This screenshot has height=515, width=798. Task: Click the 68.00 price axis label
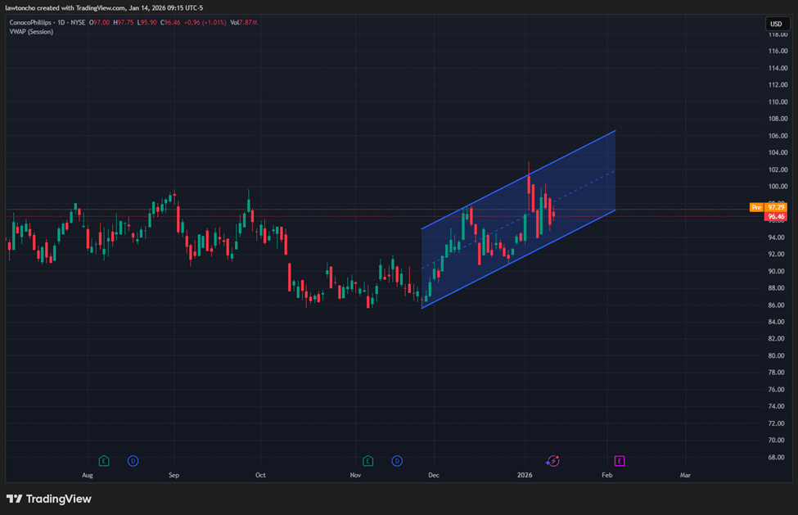coord(776,457)
